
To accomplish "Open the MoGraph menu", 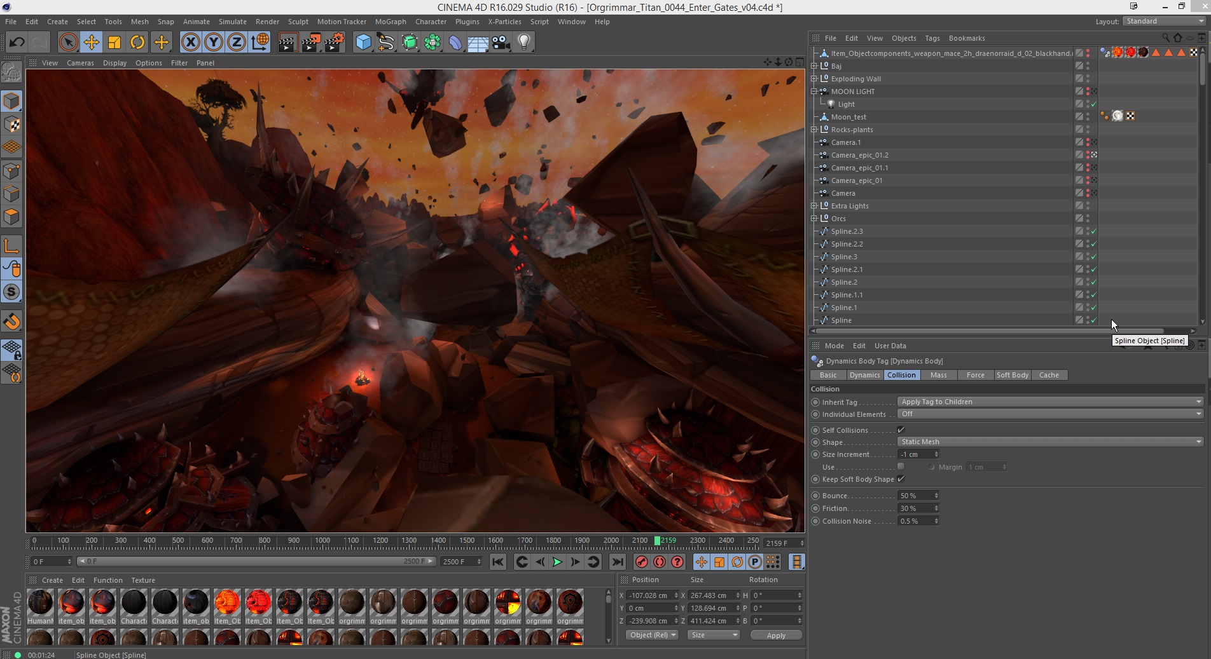I will click(391, 22).
